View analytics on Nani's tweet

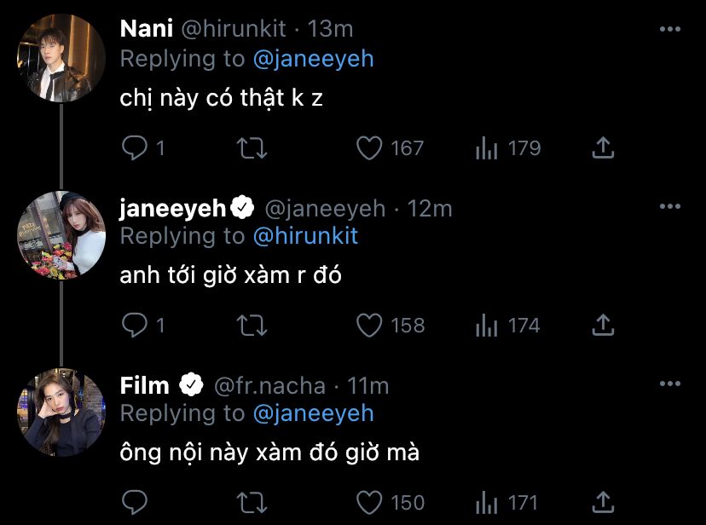coord(487,148)
